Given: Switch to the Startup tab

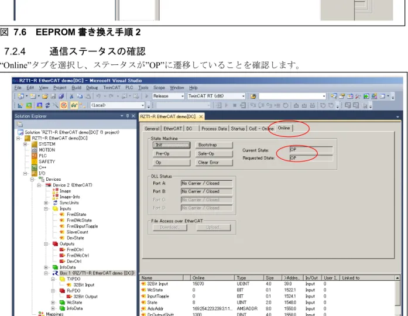Looking at the screenshot, I should pyautogui.click(x=238, y=129).
